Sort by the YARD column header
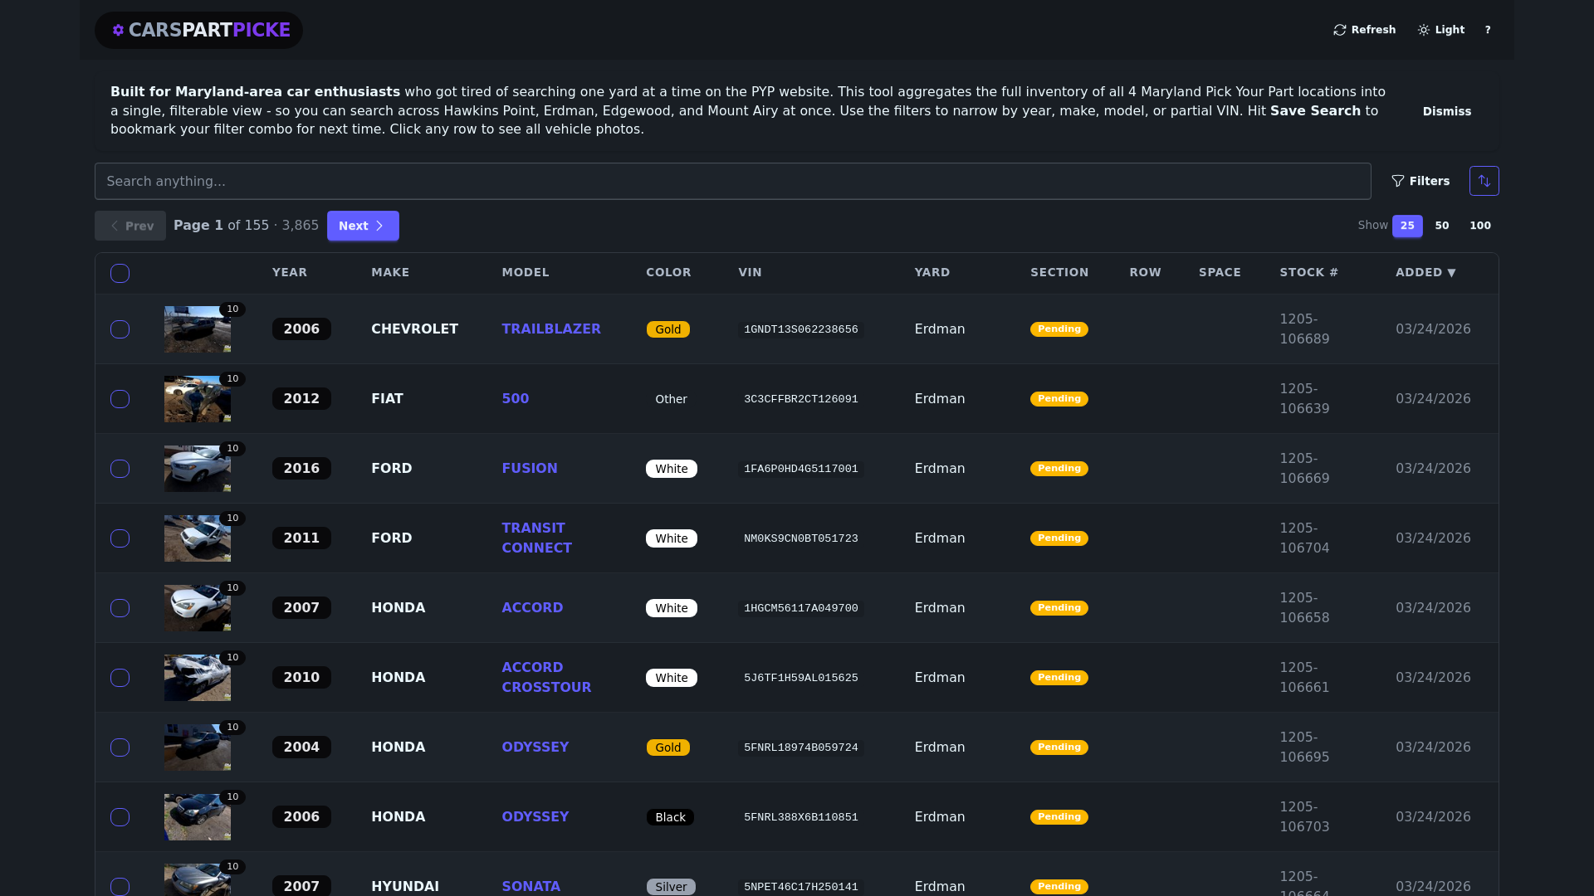1594x896 pixels. point(932,272)
